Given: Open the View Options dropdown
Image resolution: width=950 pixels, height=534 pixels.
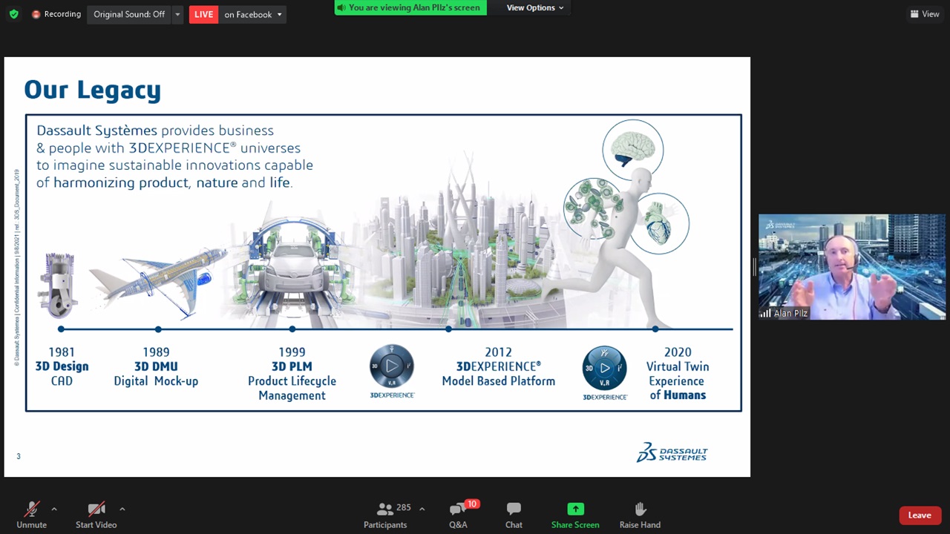Looking at the screenshot, I should (x=534, y=7).
